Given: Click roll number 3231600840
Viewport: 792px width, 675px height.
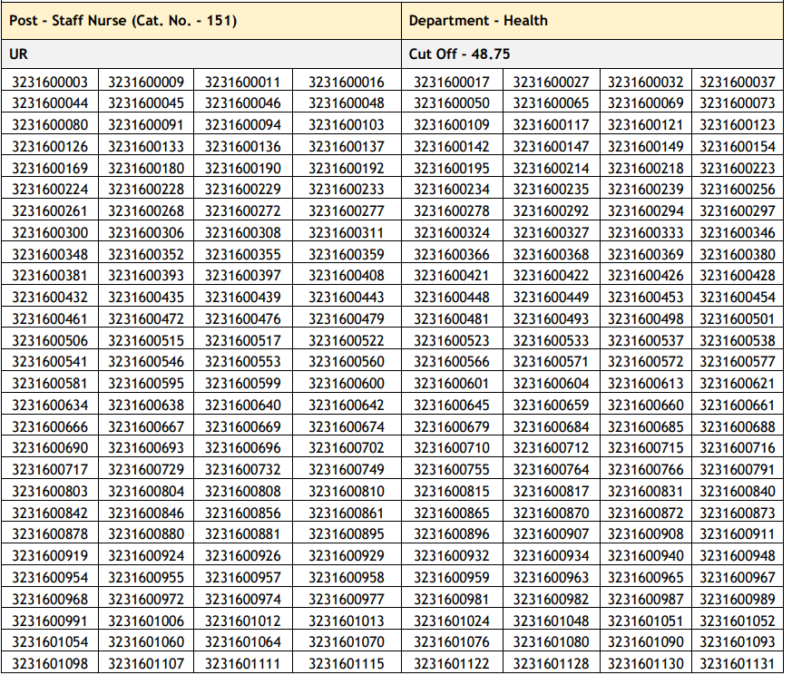Looking at the screenshot, I should pyautogui.click(x=738, y=491).
